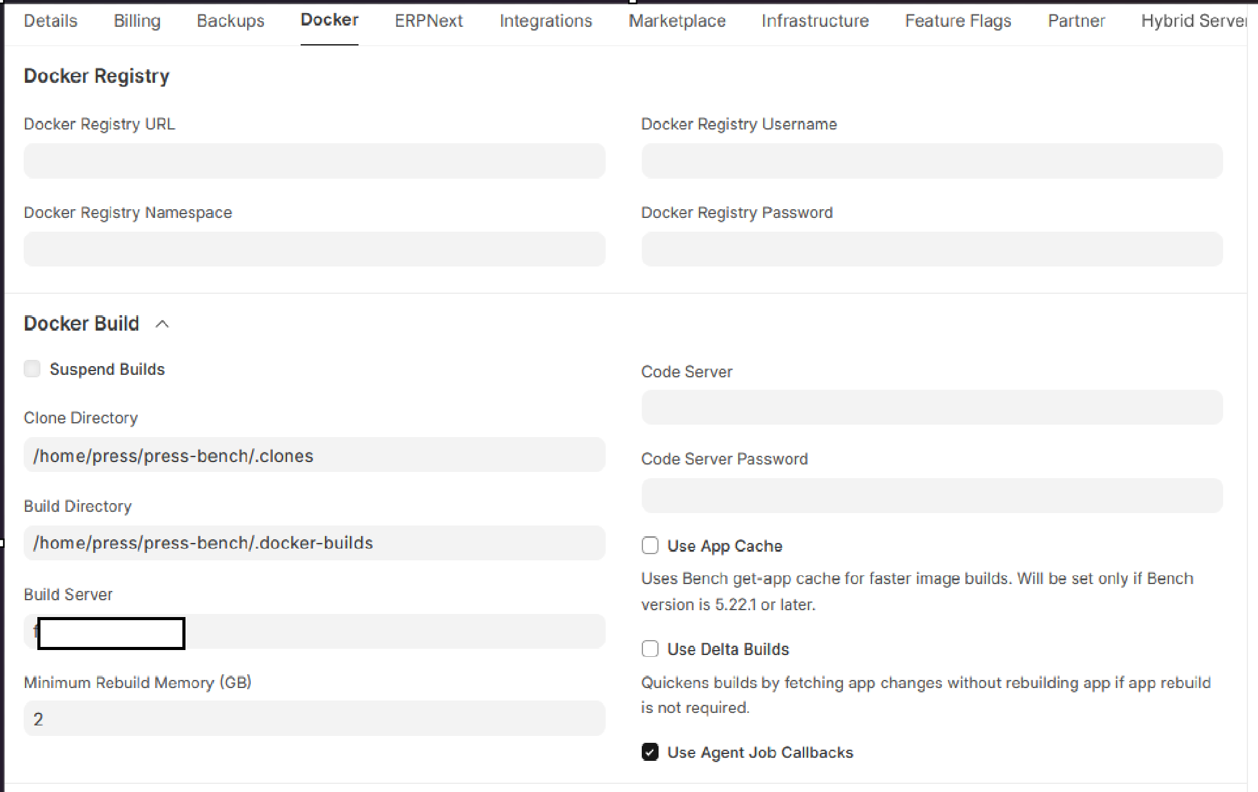
Task: Edit the Build Directory field
Action: click(314, 543)
